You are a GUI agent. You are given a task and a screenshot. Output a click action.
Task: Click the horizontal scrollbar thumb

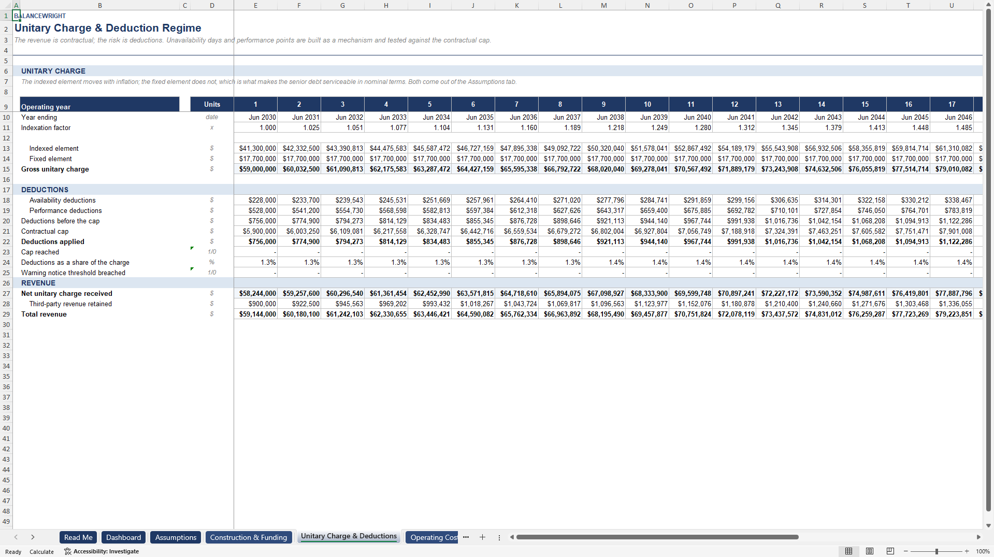(657, 537)
